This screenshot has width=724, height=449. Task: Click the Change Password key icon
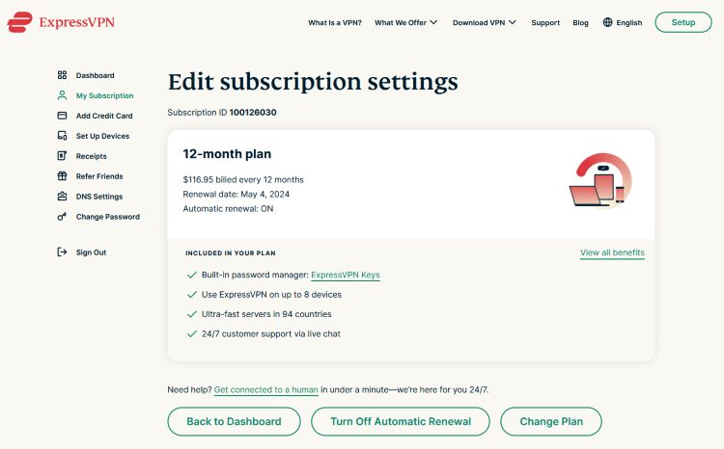click(62, 217)
